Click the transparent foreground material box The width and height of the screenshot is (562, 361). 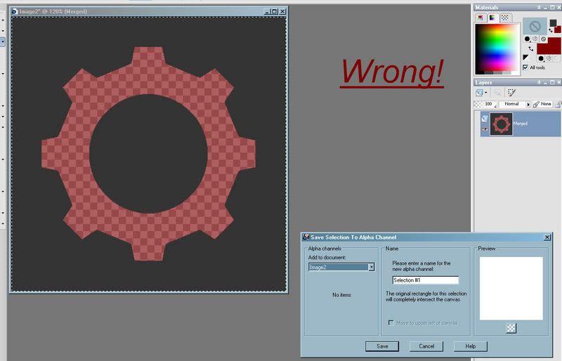point(534,27)
